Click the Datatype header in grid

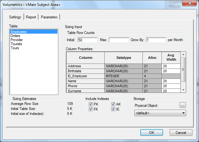(x=123, y=58)
